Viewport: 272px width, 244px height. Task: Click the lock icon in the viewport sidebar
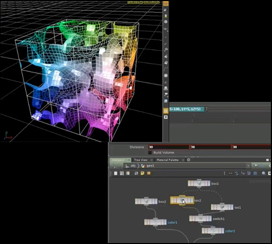[165, 10]
